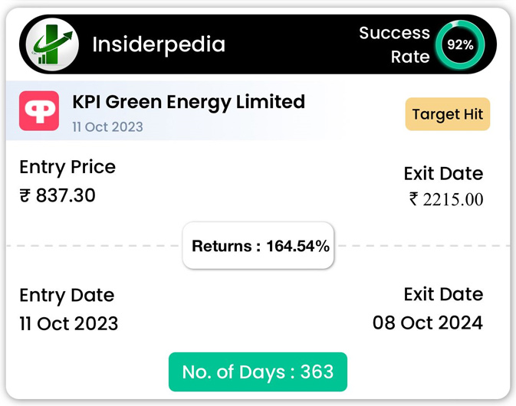Screen dimensions: 516x406
Task: Click the 11 Oct 2023 entry date value
Action: coord(69,323)
